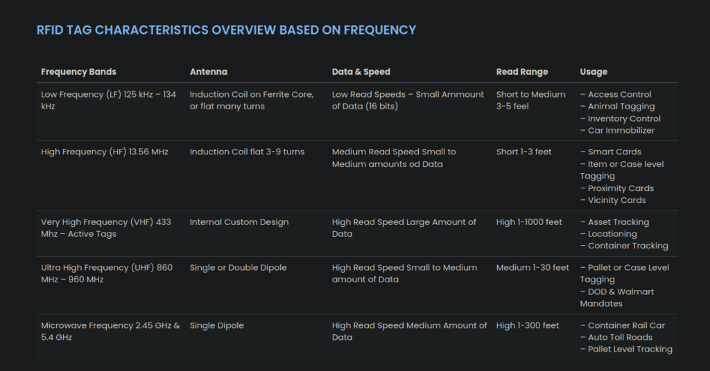Click the Animal Tagging usage entry

coord(618,106)
